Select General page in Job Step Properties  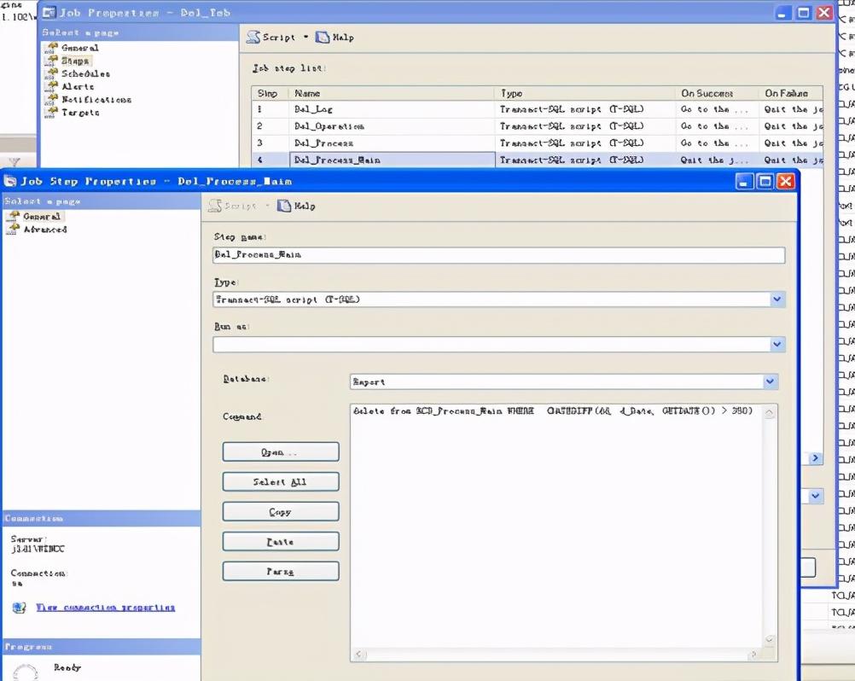click(41, 217)
